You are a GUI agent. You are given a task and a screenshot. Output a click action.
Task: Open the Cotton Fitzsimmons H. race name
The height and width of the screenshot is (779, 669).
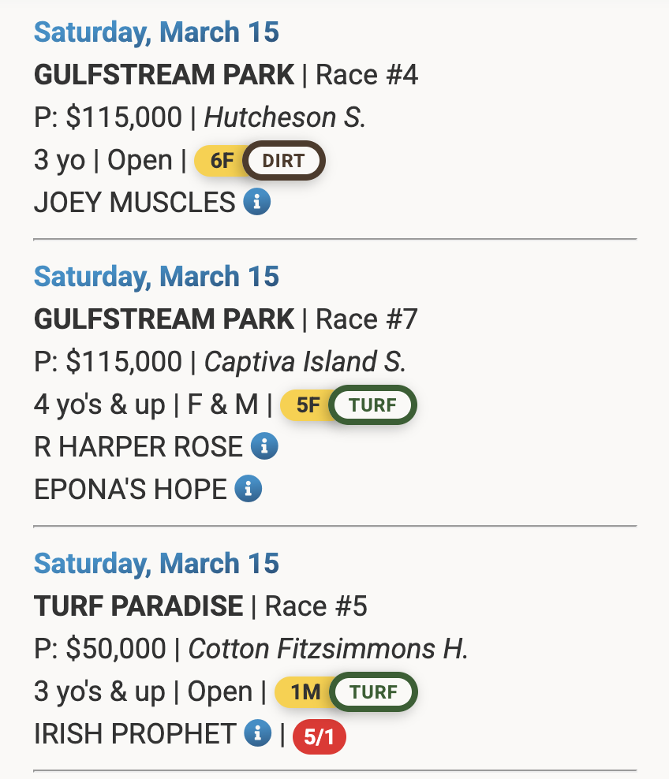point(328,650)
